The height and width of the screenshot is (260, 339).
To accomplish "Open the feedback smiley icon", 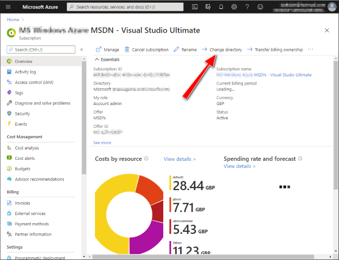I will 260,7.
